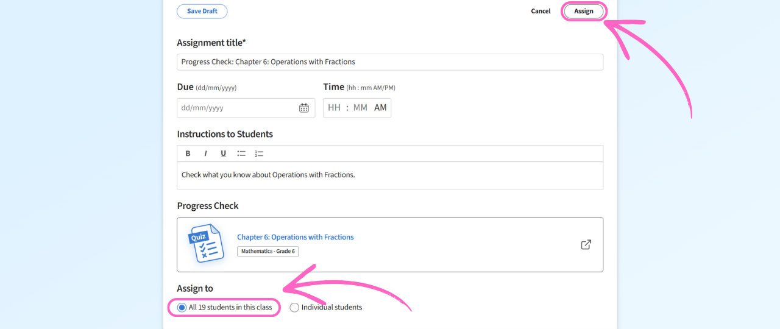
Task: Click inside the instructions text area
Action: coord(390,175)
